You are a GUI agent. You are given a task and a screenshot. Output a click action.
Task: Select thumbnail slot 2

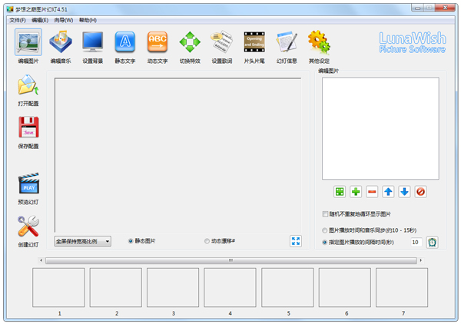tap(116, 288)
